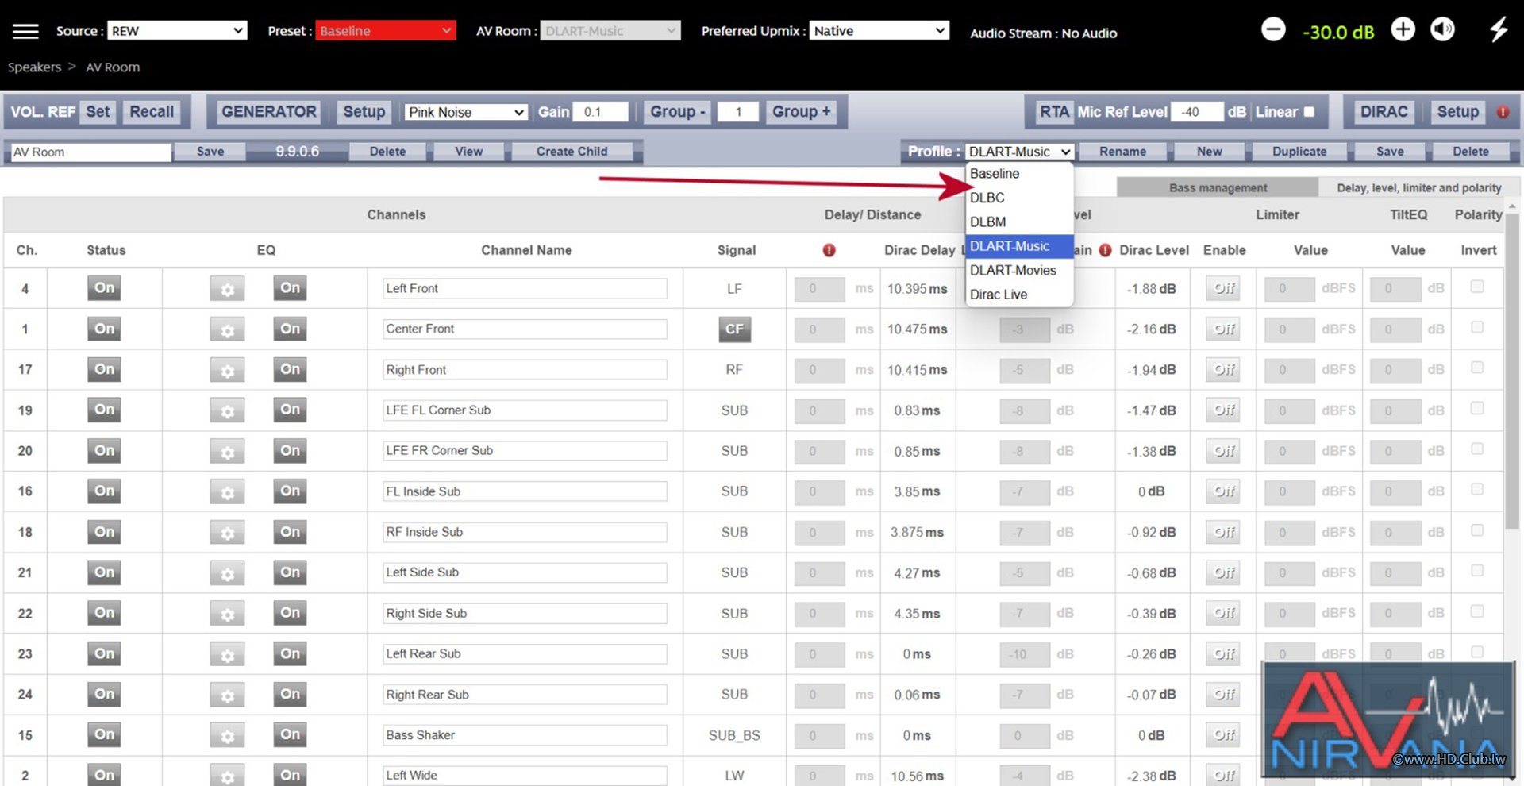Click the red DIRAC warning icon
This screenshot has width=1524, height=786.
(x=1503, y=112)
